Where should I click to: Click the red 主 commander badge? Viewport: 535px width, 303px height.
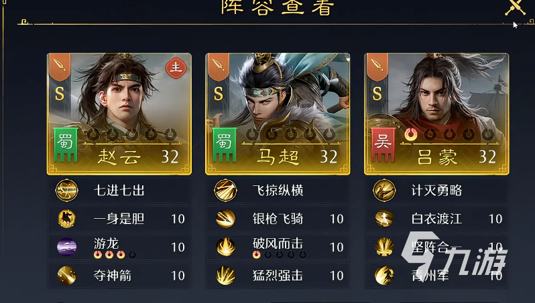pyautogui.click(x=176, y=68)
